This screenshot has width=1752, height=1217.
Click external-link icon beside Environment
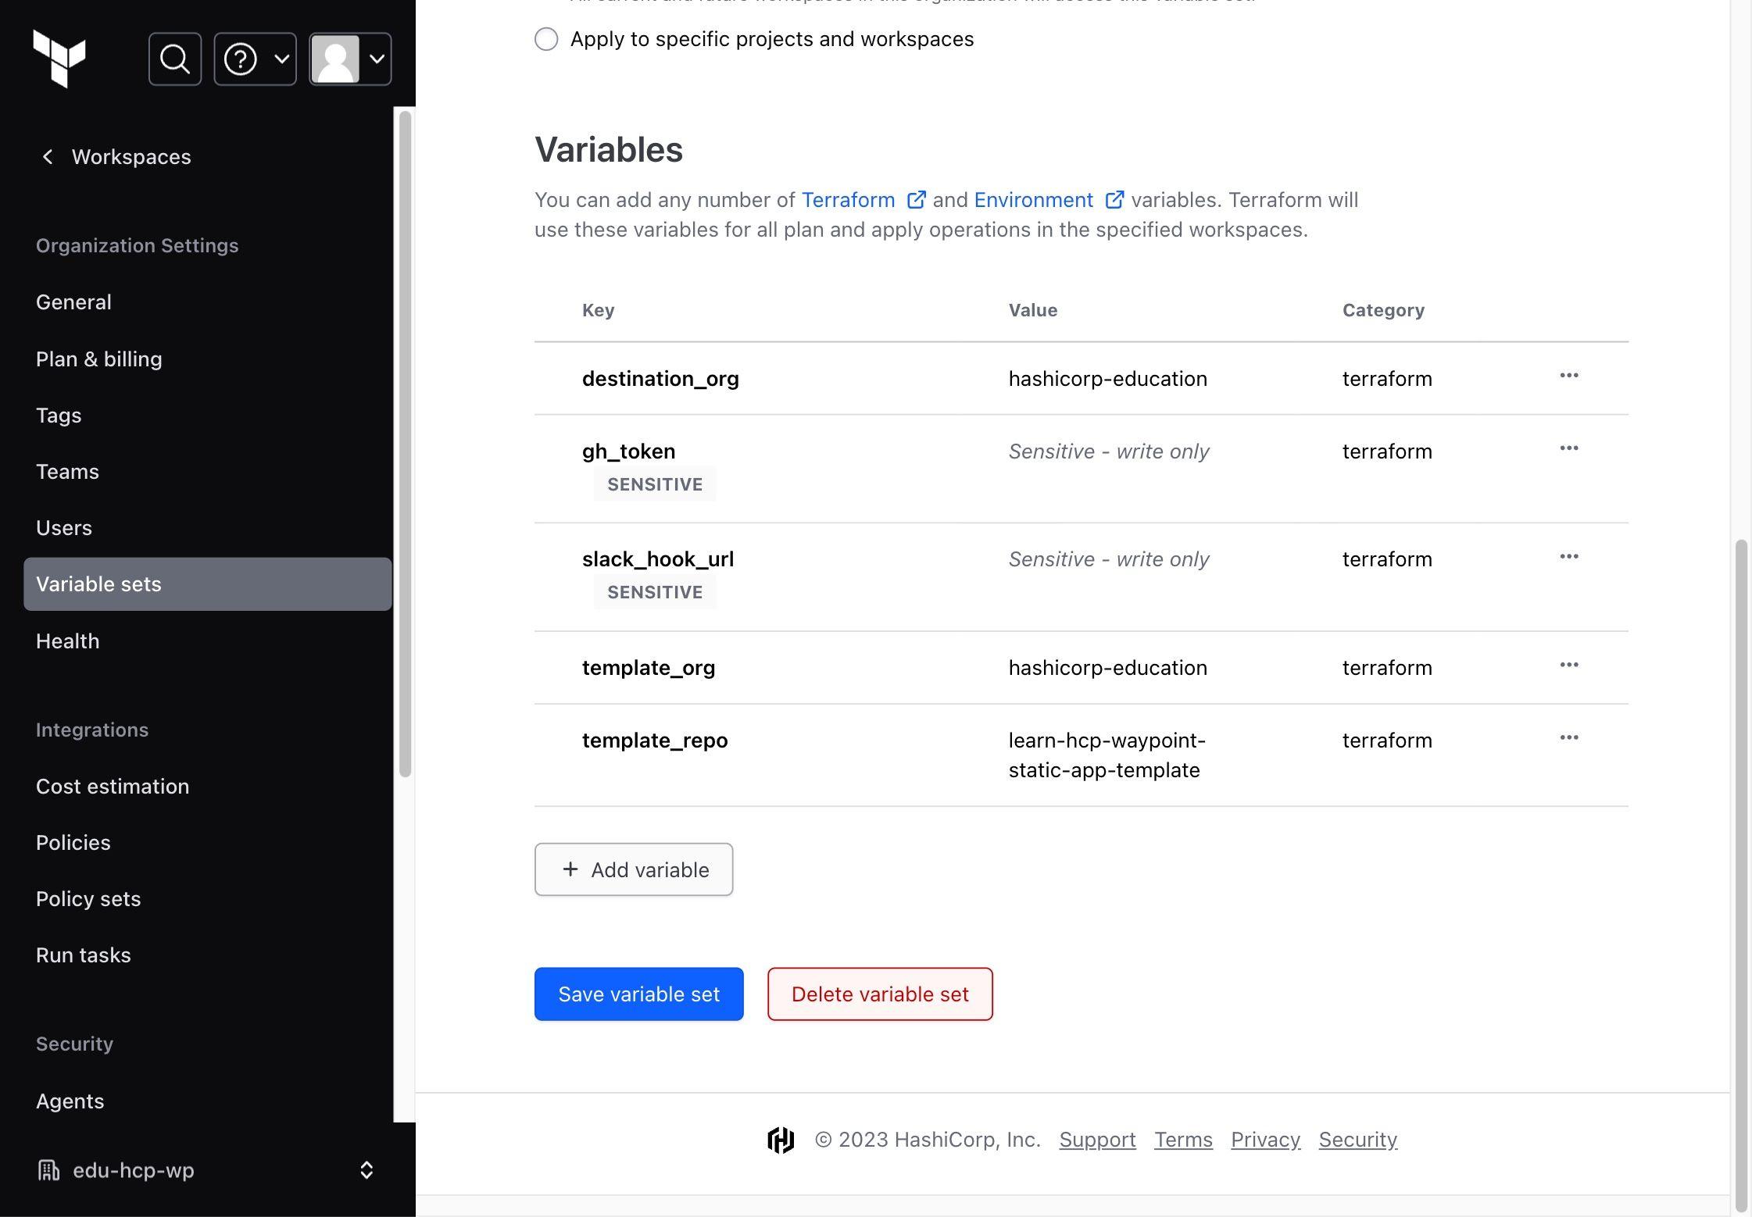1114,200
